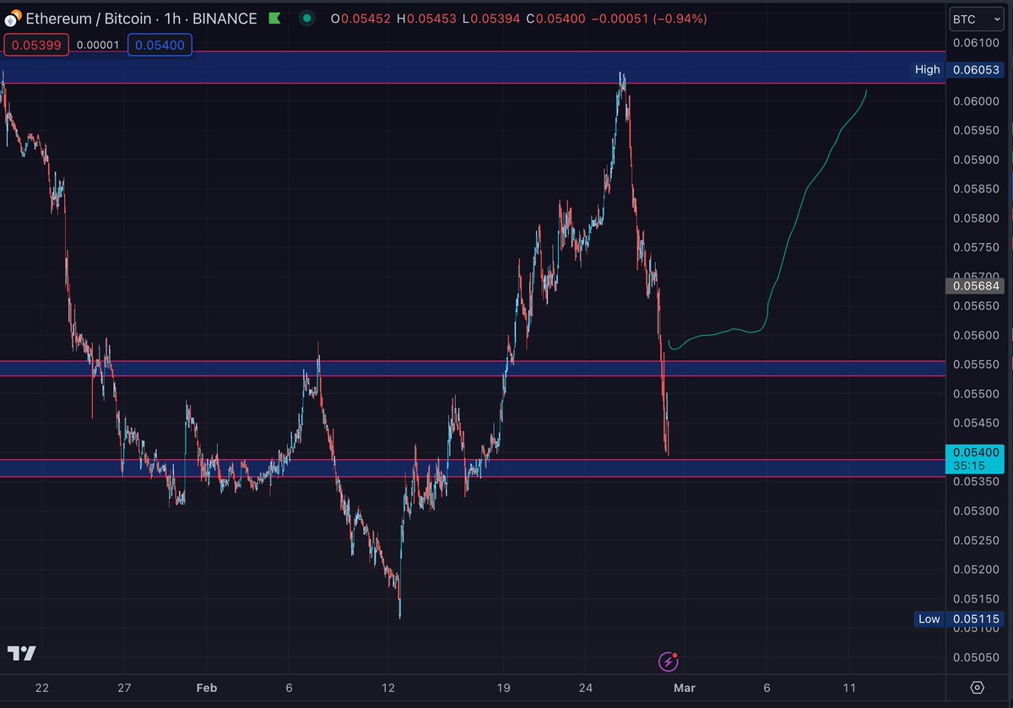The height and width of the screenshot is (708, 1013).
Task: Click the 0.05200 price scale label
Action: point(976,569)
